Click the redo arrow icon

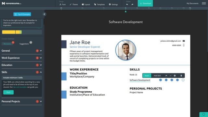click(x=132, y=4)
